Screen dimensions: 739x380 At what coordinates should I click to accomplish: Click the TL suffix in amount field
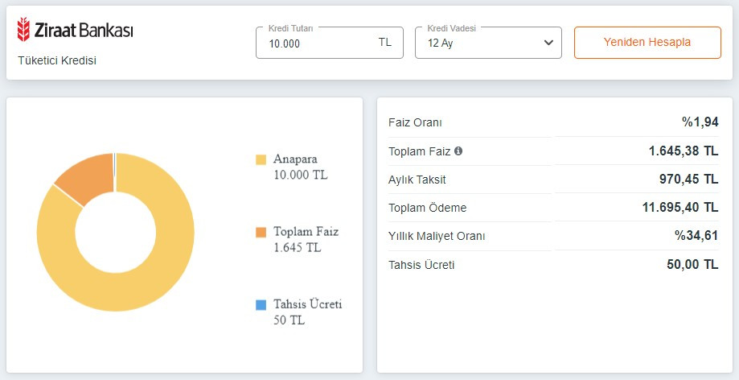[385, 43]
